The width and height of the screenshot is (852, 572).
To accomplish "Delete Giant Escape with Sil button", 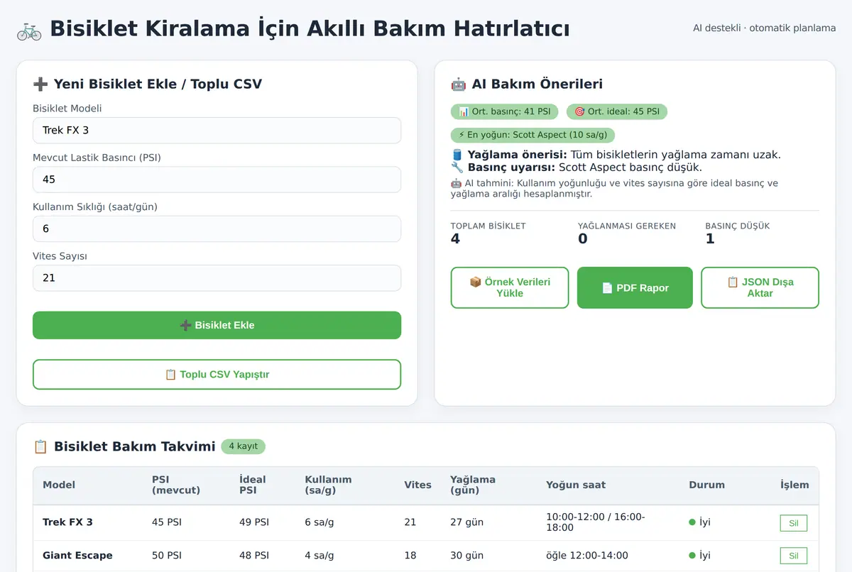I will [x=794, y=556].
